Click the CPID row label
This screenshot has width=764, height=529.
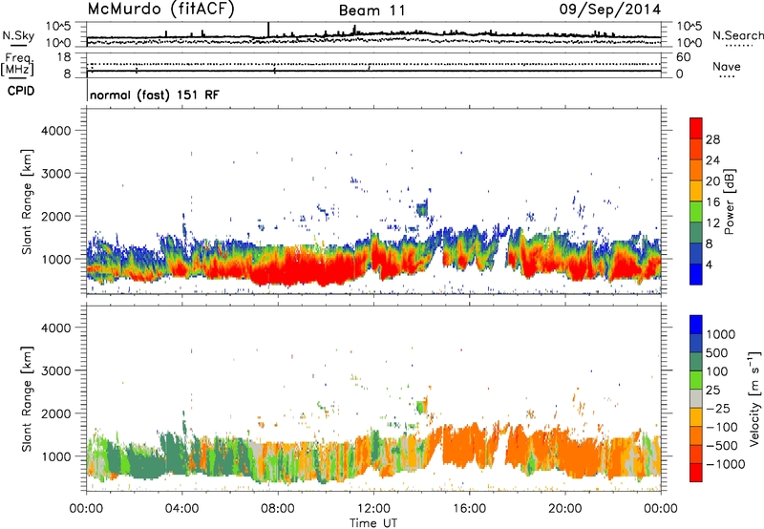point(21,91)
